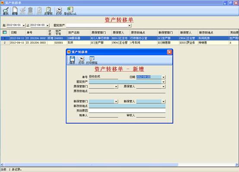Select the second row 车床 record
Viewport: 239px width, 172px height.
[119, 43]
